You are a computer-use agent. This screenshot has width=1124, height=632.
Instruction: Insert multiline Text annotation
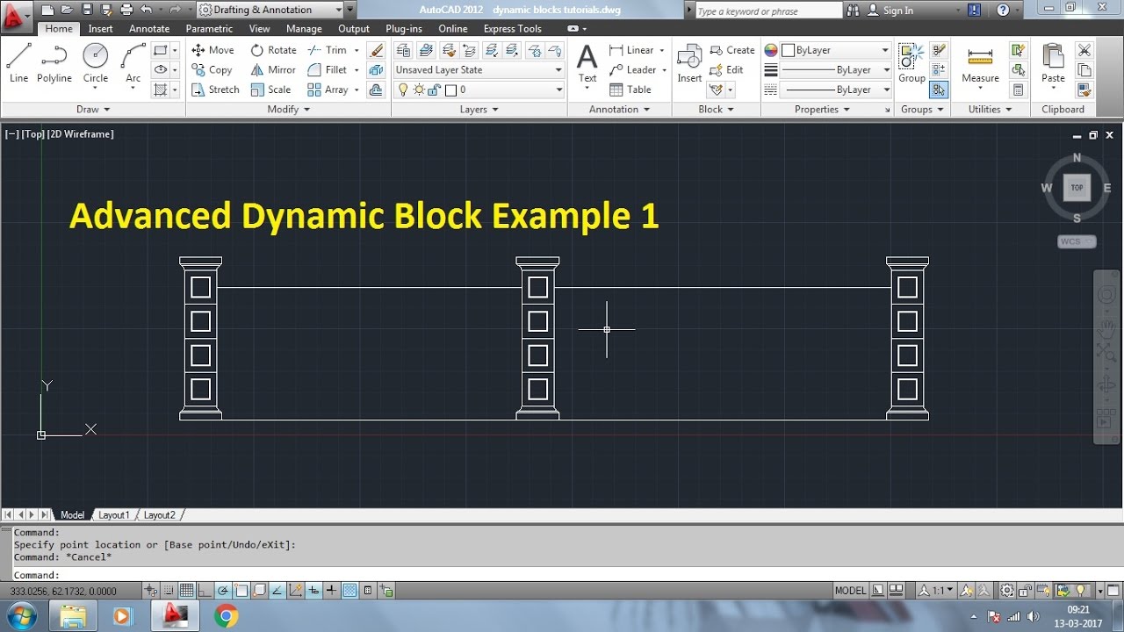point(587,64)
